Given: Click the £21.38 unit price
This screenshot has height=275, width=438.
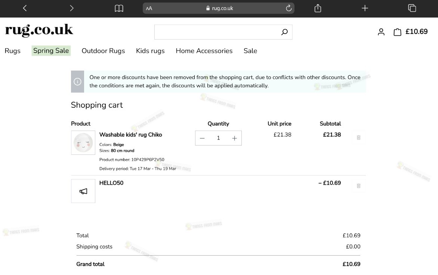Looking at the screenshot, I should (283, 135).
